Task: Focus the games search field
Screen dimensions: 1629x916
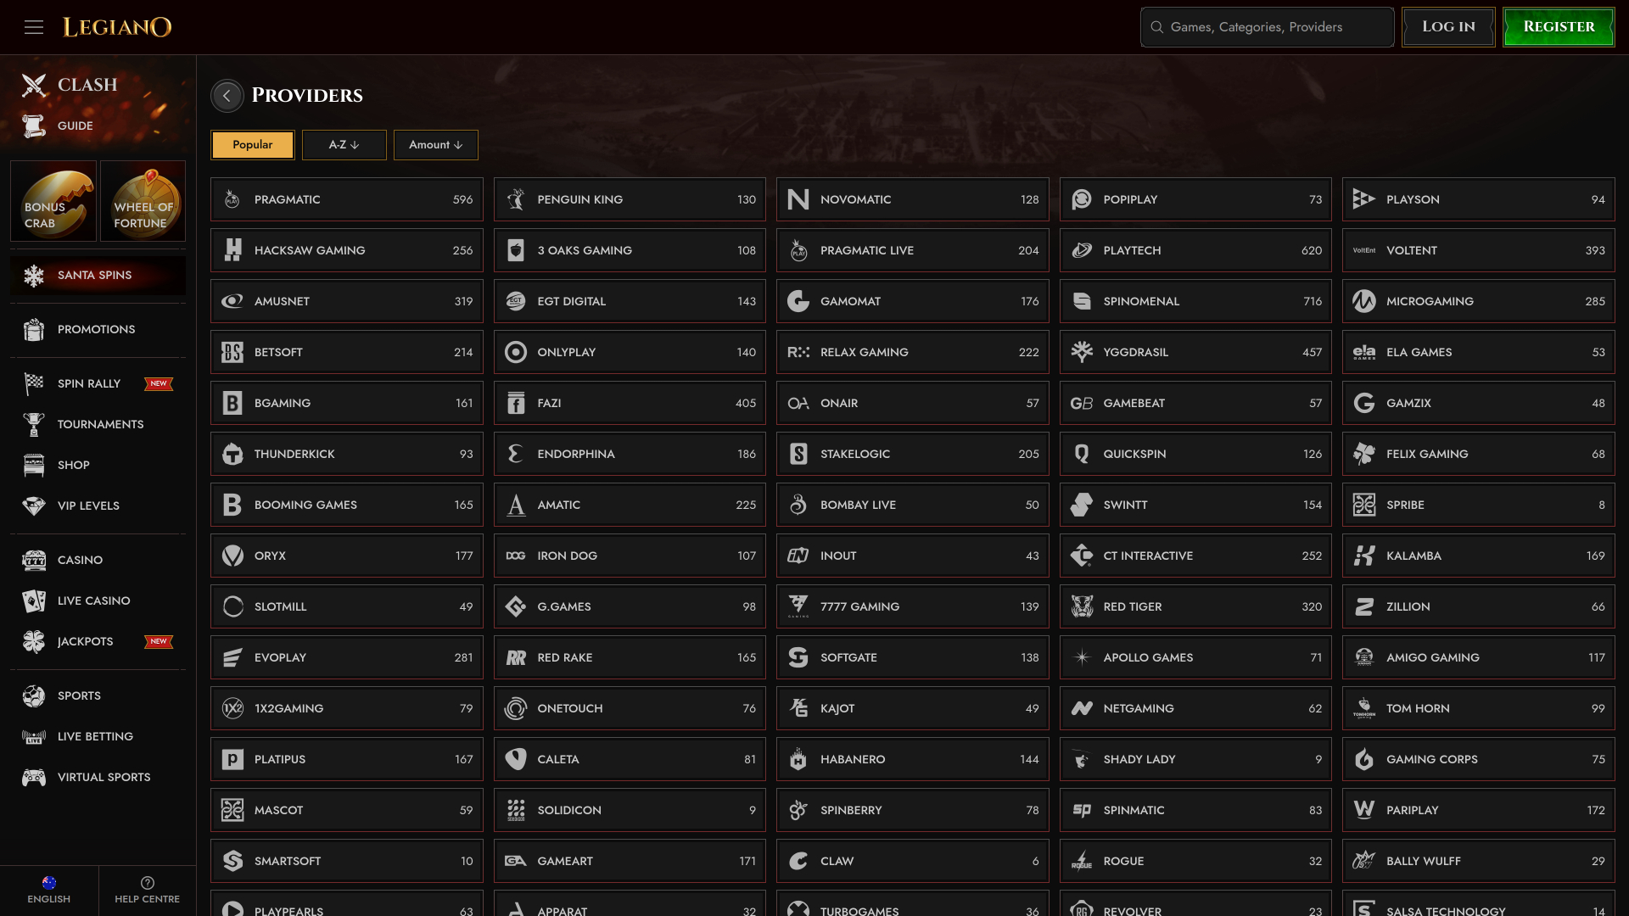Action: click(x=1268, y=27)
